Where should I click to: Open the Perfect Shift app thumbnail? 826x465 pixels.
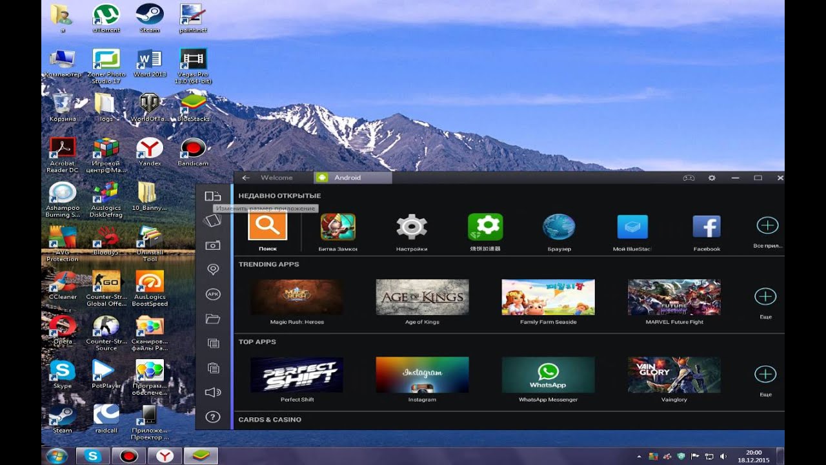click(297, 375)
